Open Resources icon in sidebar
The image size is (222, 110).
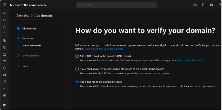point(4,47)
